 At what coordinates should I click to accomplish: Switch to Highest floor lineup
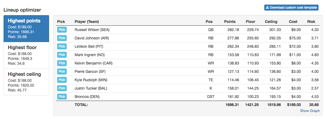point(26,55)
